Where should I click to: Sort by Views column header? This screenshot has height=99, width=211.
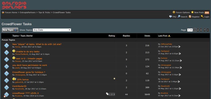(x=147, y=36)
